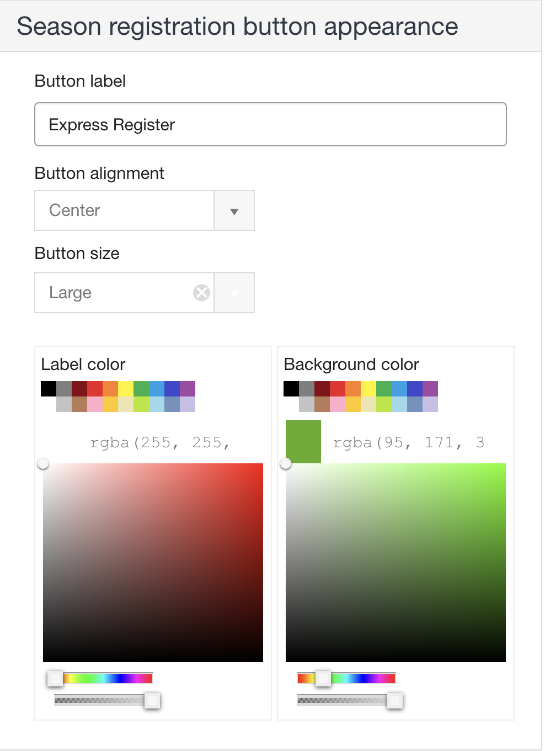Choose brown swatch under Background color

[322, 404]
